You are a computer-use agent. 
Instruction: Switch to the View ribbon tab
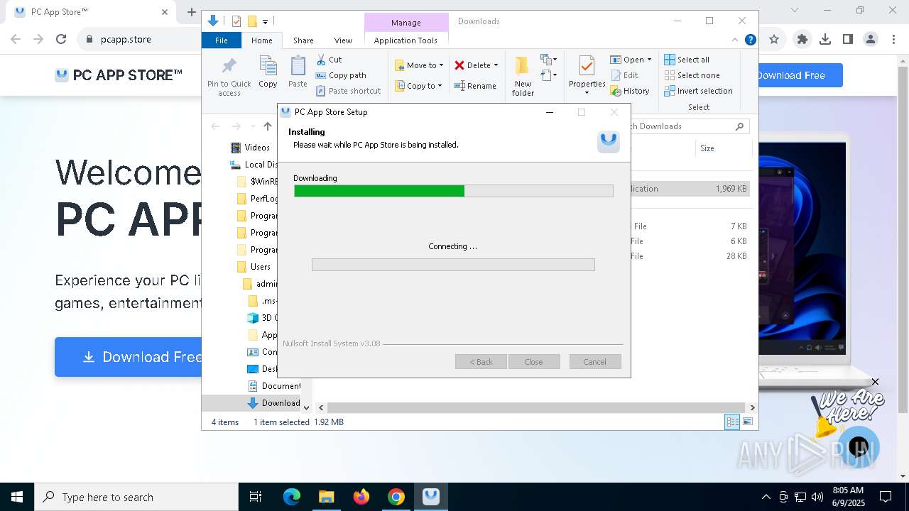(x=343, y=40)
